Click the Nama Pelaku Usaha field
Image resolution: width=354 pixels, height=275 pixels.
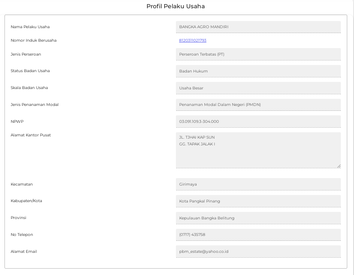tap(258, 27)
